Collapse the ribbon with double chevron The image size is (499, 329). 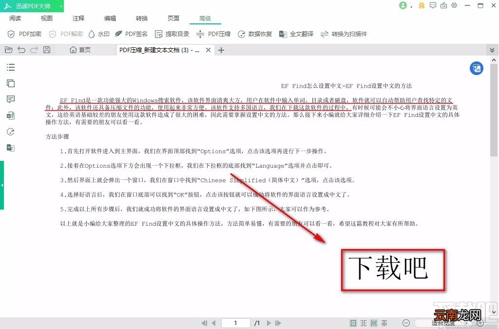click(x=492, y=50)
